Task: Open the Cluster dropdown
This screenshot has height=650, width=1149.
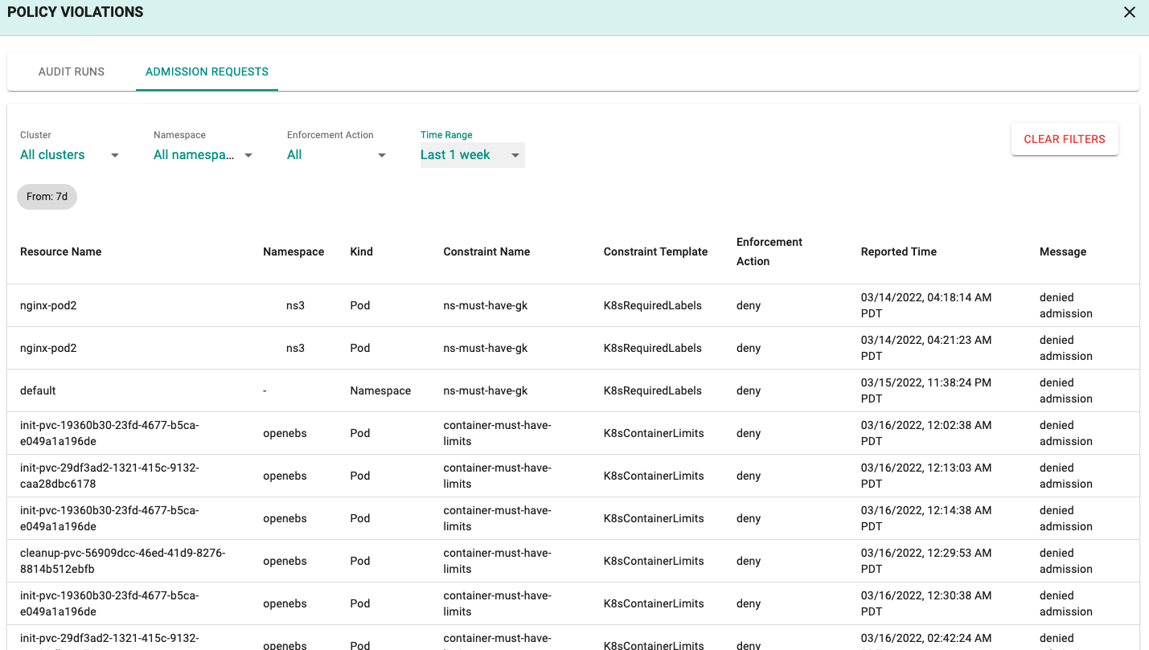Action: click(70, 155)
